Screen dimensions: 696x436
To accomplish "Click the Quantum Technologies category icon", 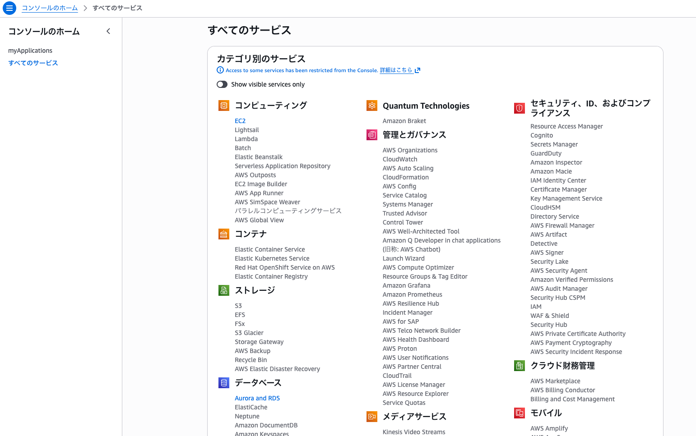I will click(x=371, y=106).
